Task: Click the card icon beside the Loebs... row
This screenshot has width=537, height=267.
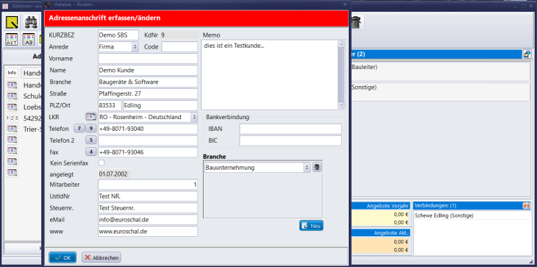Action: point(12,107)
